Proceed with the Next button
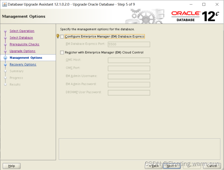Screen dimensions: 224x170 tap(172, 166)
